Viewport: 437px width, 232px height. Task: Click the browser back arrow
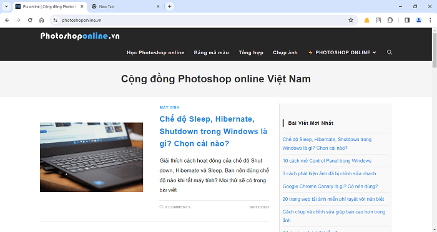[x=7, y=20]
